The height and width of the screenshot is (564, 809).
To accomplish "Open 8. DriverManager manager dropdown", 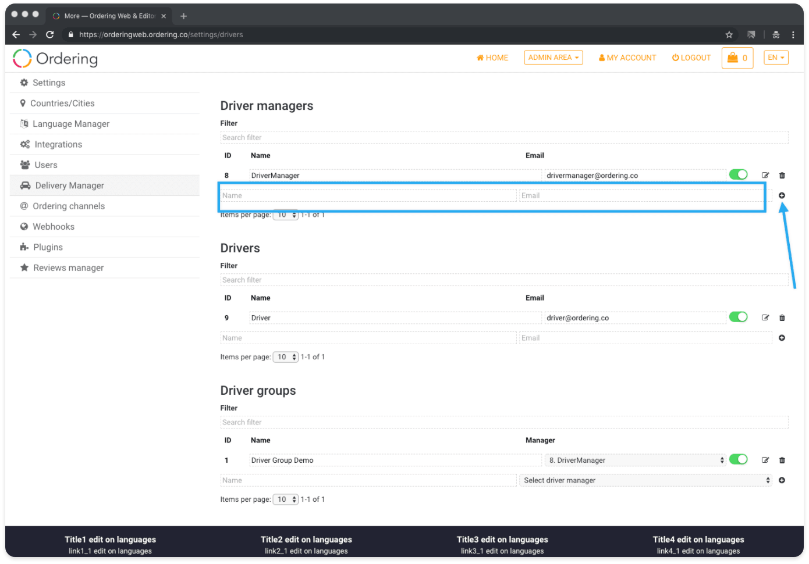I will [x=636, y=460].
